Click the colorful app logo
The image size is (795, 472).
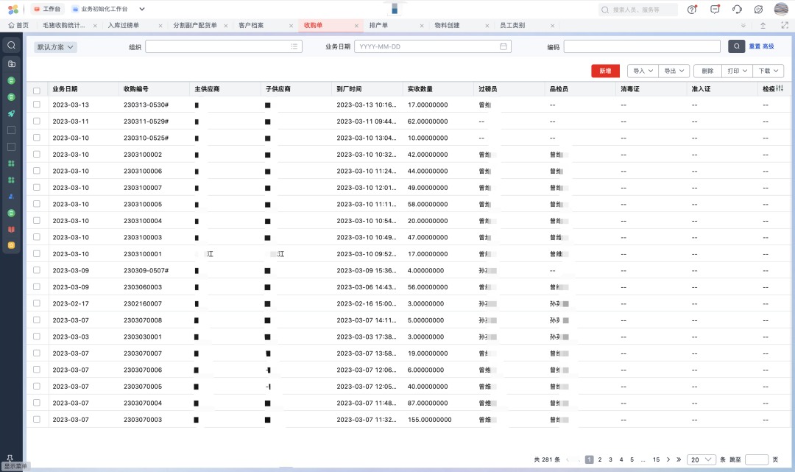(x=13, y=9)
